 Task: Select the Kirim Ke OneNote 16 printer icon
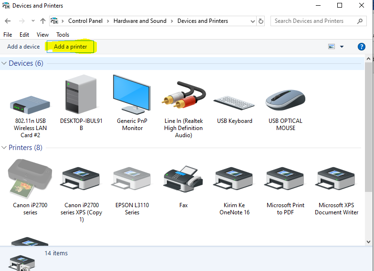pyautogui.click(x=234, y=179)
